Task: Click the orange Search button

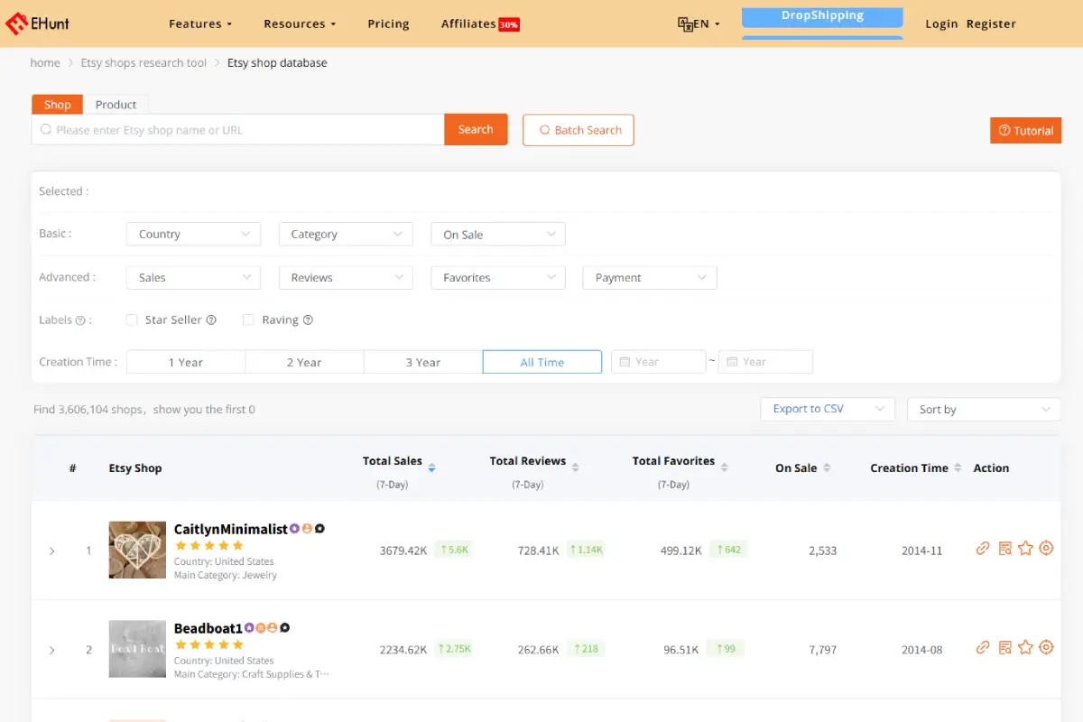Action: pos(476,129)
